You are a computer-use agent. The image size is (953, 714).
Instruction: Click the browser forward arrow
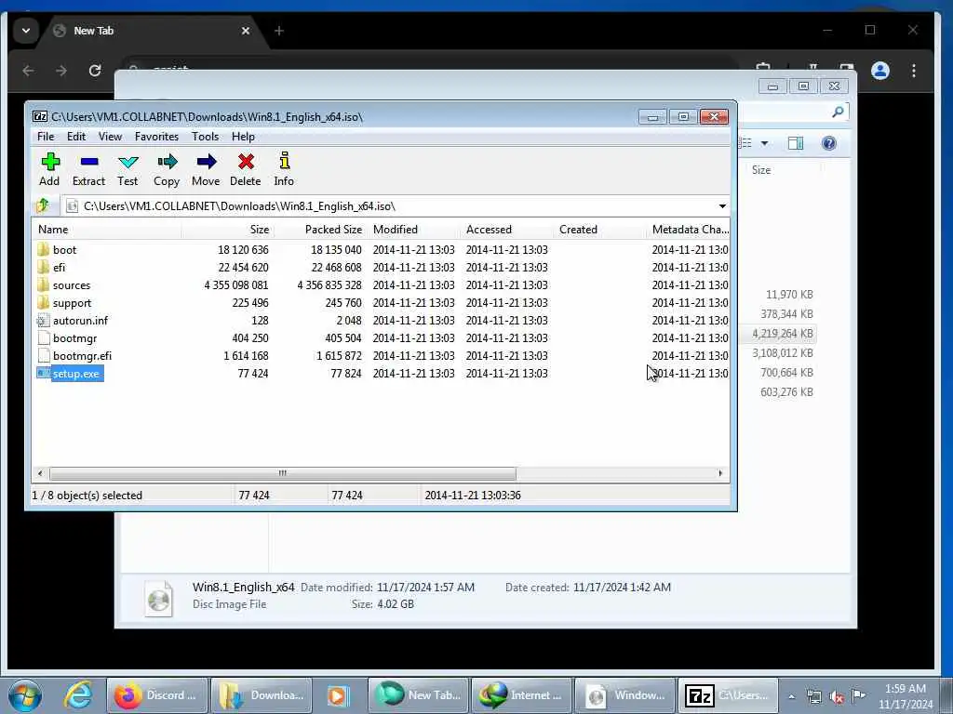pos(61,71)
